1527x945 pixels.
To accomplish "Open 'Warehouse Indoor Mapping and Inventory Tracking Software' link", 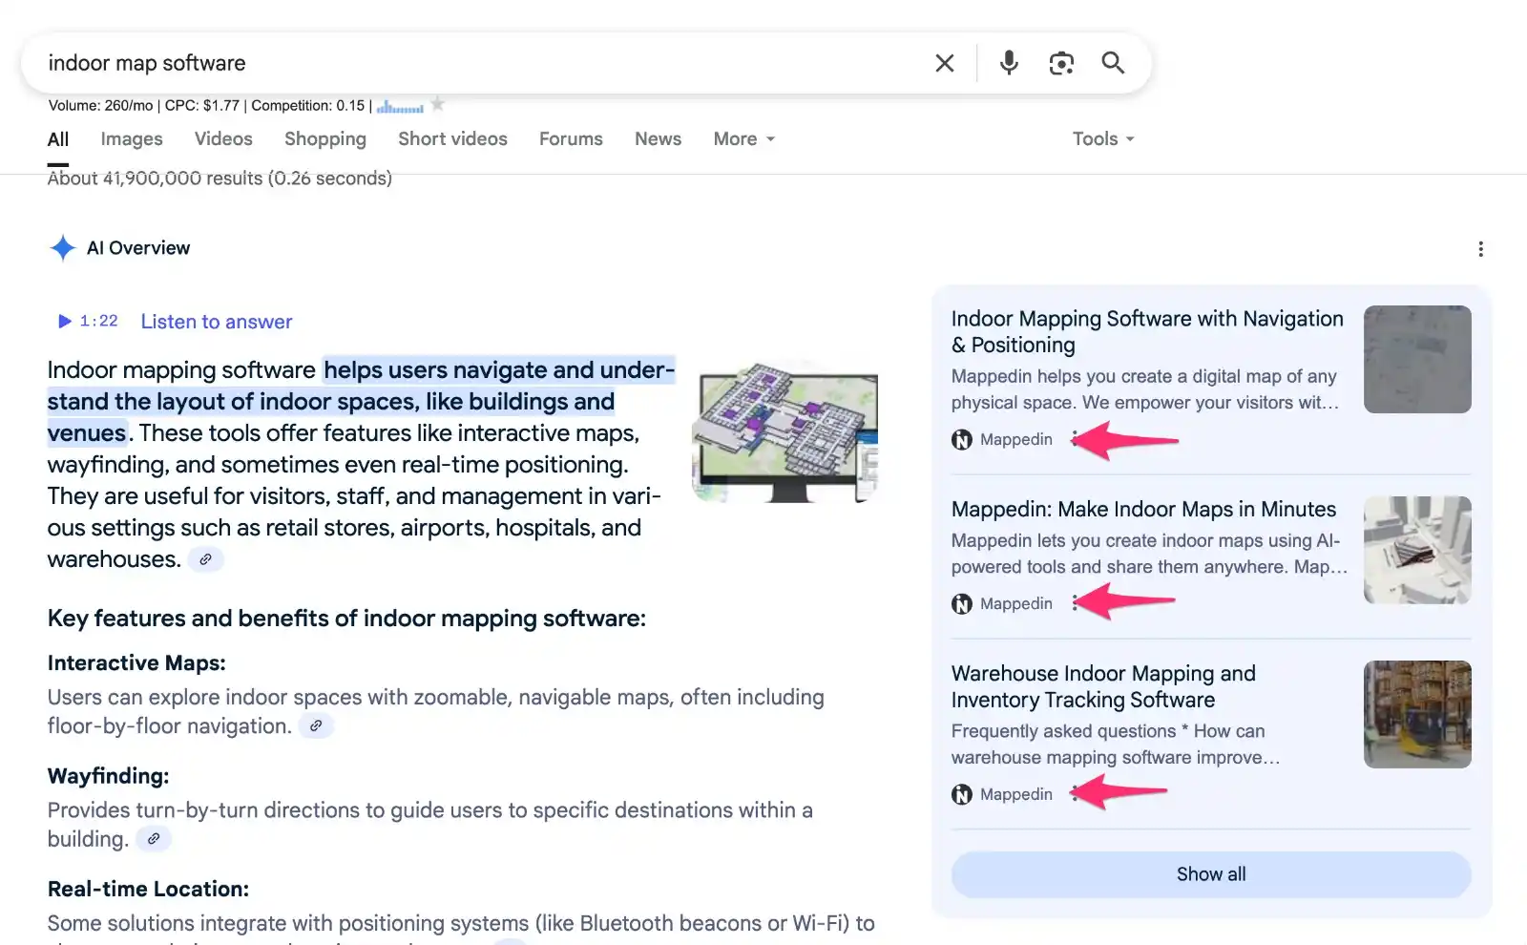I will tap(1103, 687).
